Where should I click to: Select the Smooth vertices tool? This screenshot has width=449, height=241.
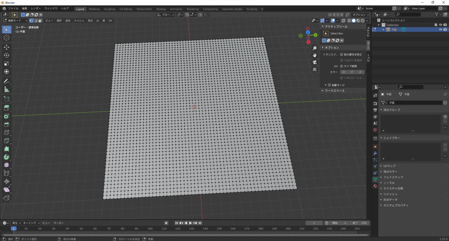(x=7, y=165)
